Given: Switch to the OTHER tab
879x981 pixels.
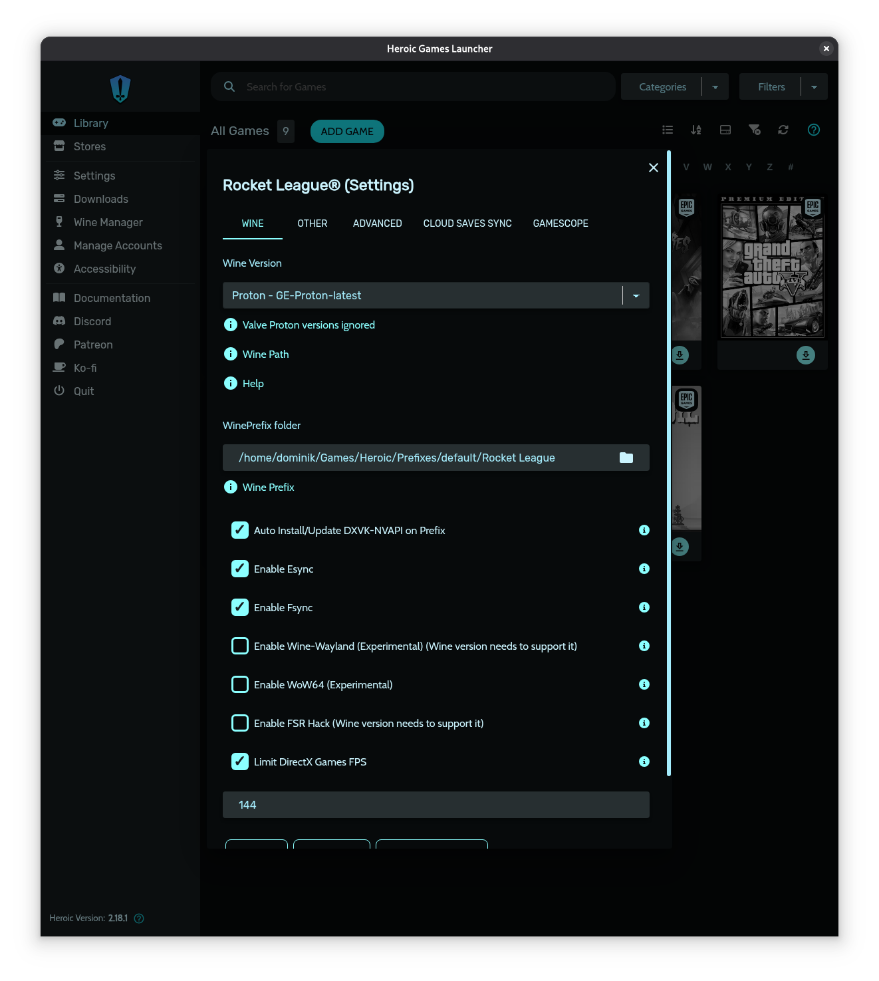Looking at the screenshot, I should [313, 223].
